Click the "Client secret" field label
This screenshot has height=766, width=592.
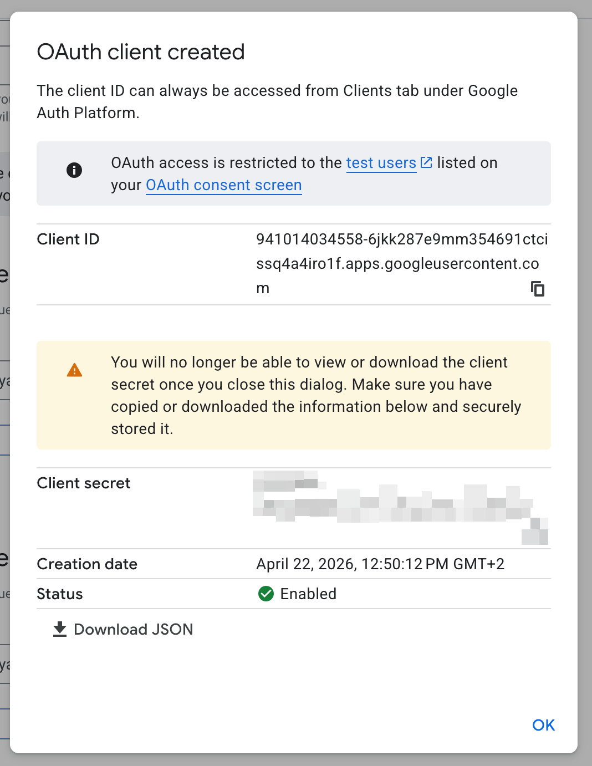pyautogui.click(x=84, y=483)
